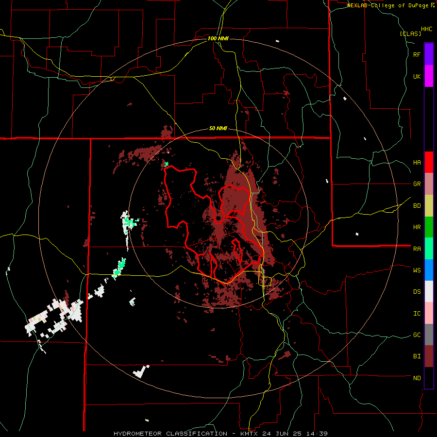Screen dimensions: 437x437
Task: Click the 100 NMI range ring label
Action: [x=218, y=38]
